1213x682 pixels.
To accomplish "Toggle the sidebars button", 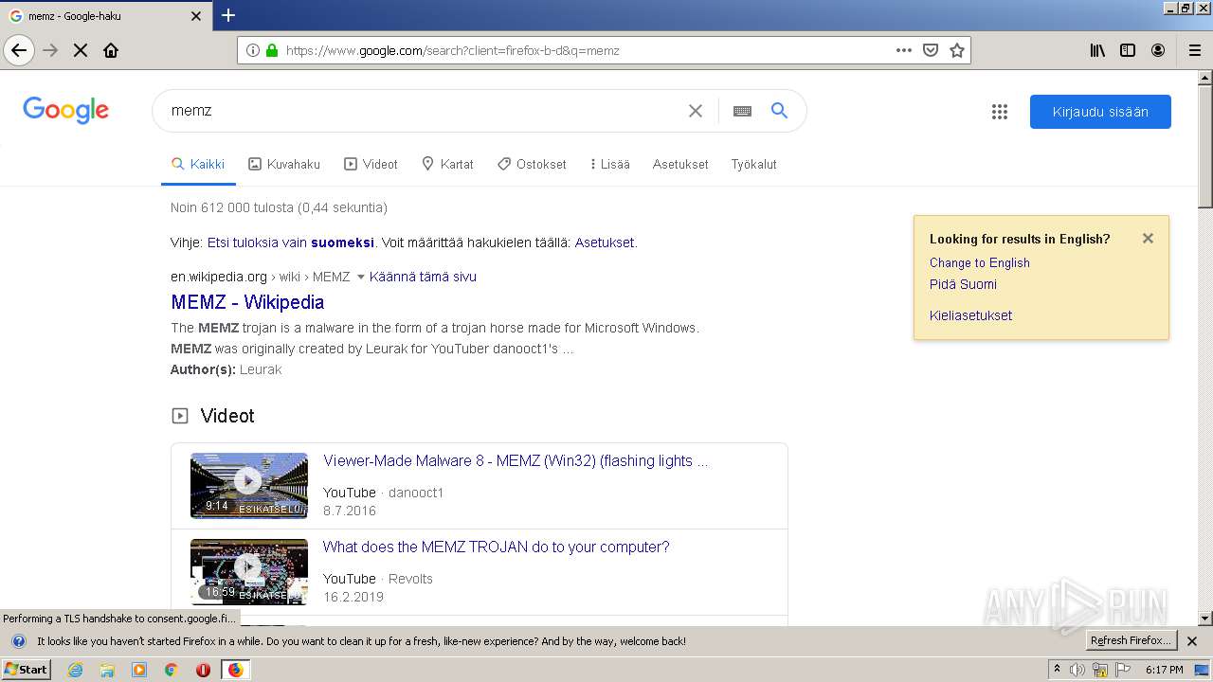I will (1128, 50).
